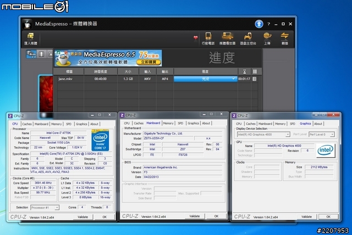Click the Gigabyte Technology Co., Ltd. manufacturer field
Screen dimensions: 352x235
182,133
